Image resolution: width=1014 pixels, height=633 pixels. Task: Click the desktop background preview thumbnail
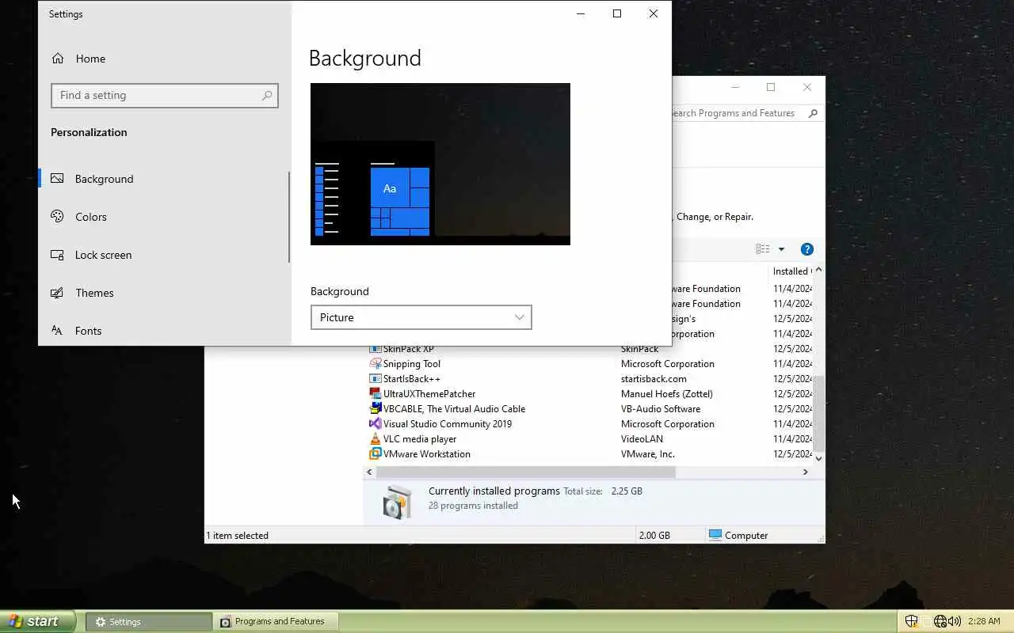440,164
